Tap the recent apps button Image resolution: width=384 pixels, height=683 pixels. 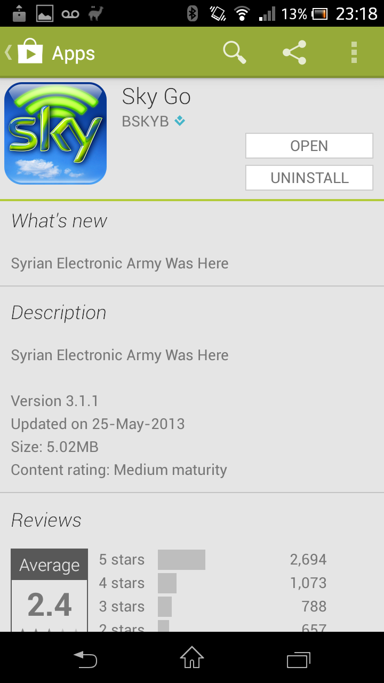(x=299, y=660)
